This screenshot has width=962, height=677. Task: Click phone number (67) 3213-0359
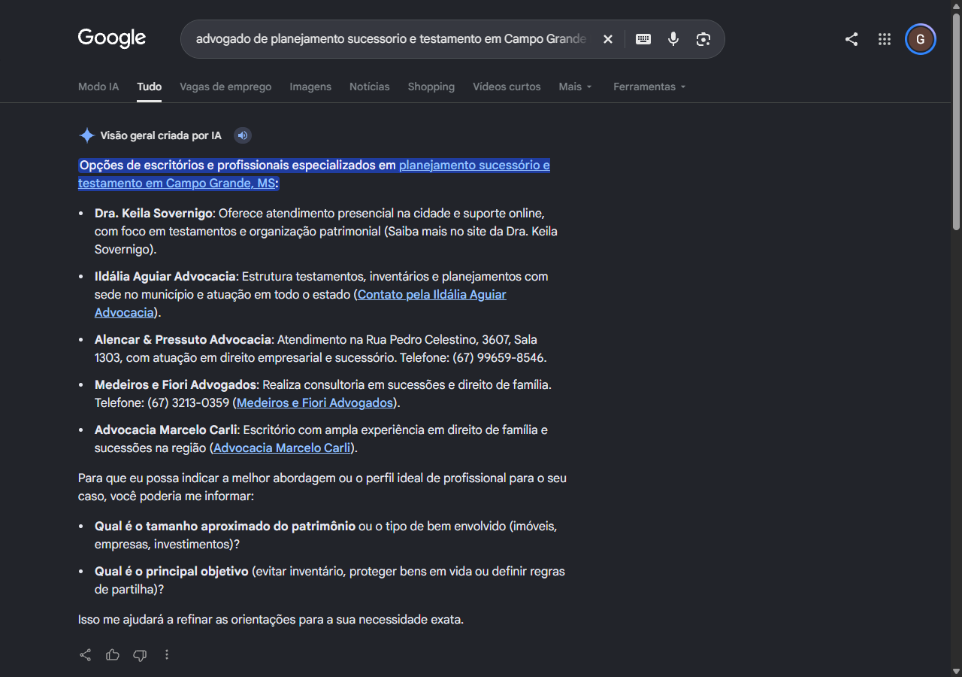188,402
